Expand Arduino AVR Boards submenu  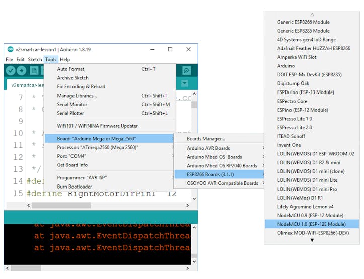pyautogui.click(x=219, y=148)
